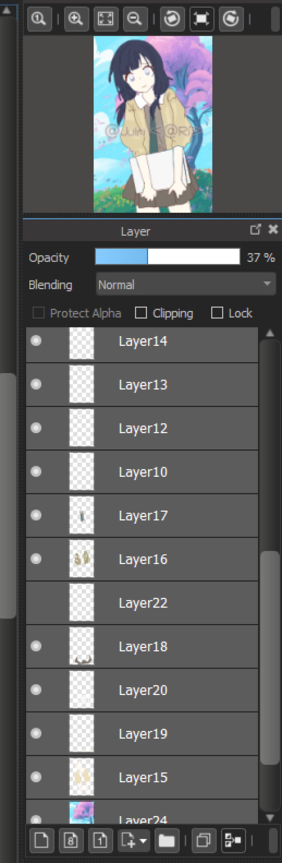Add a new layer folder
Image resolution: width=282 pixels, height=863 pixels.
[167, 840]
